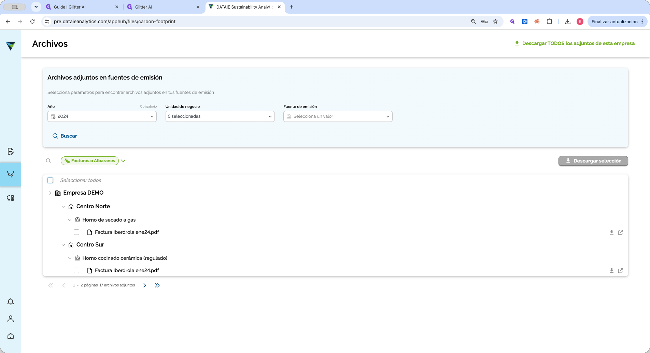Screen dimensions: 650x353
Task: Click the DATAIE logo icon
Action: tap(11, 45)
